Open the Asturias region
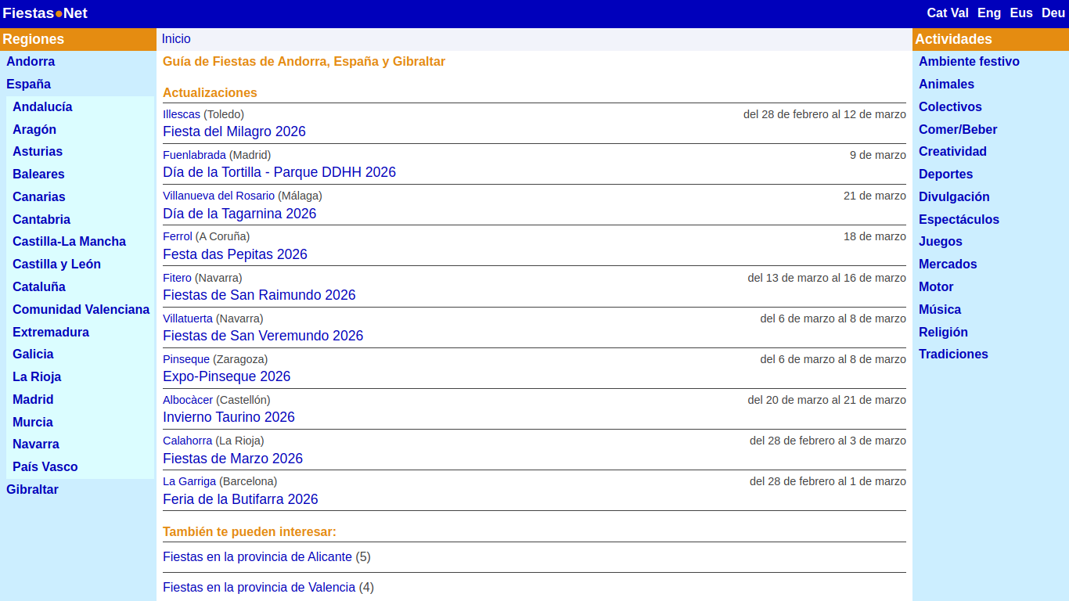1069x601 pixels. 38,152
